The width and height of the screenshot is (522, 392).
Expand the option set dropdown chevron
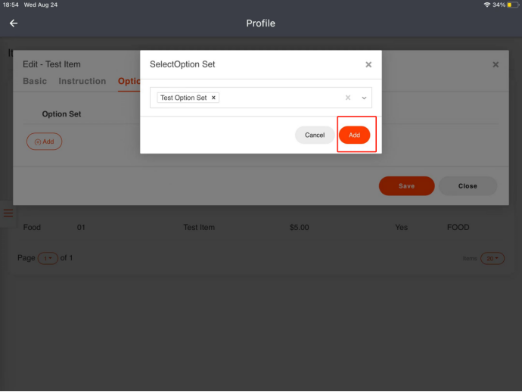point(364,98)
